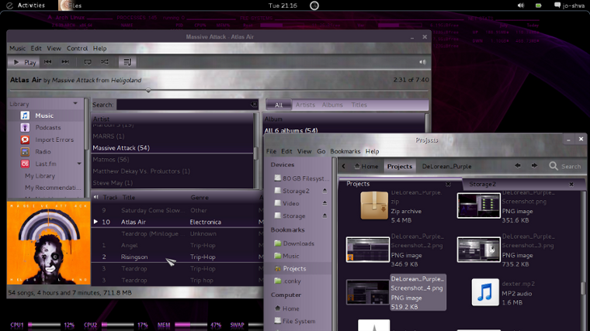Open the Help menu in Rhythmbox

(99, 49)
